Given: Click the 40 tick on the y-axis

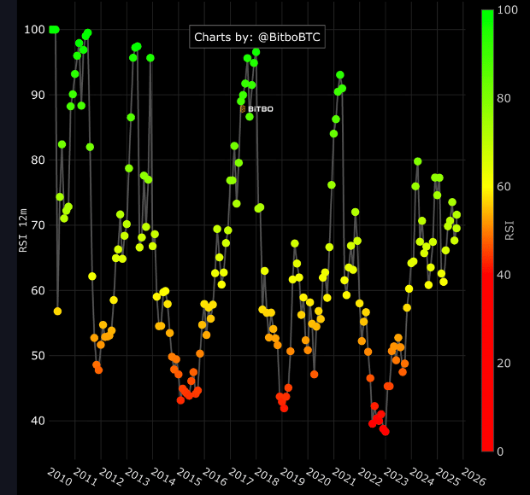Looking at the screenshot, I should pyautogui.click(x=34, y=421).
